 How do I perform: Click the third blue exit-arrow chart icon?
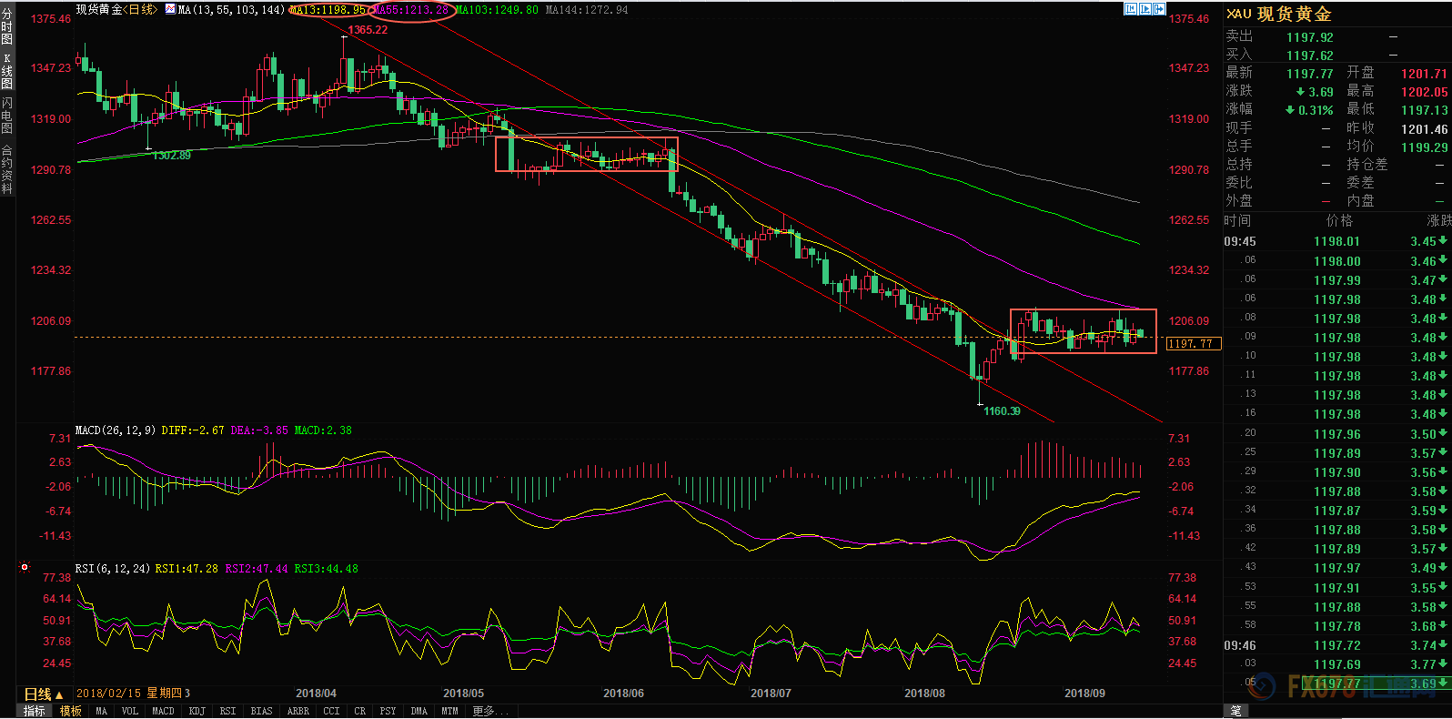1160,9
